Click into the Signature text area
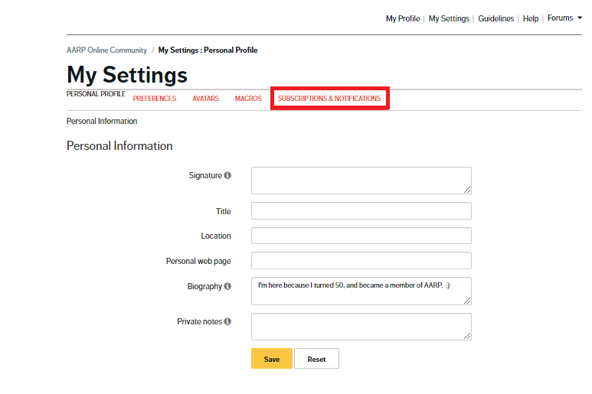This screenshot has height=394, width=592. 361,181
